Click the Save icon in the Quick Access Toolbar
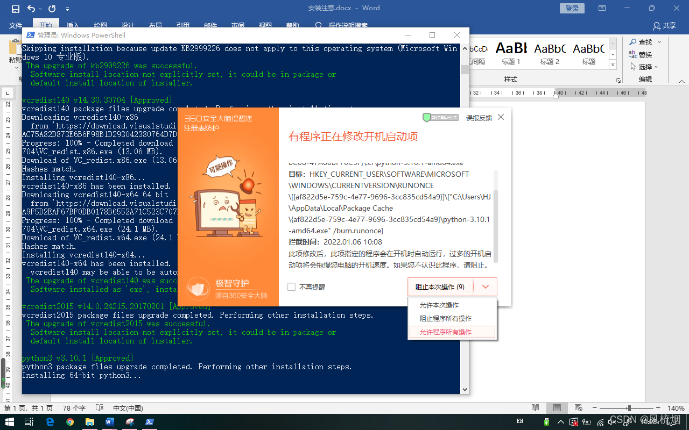Screen dimensions: 689x430 15,8
